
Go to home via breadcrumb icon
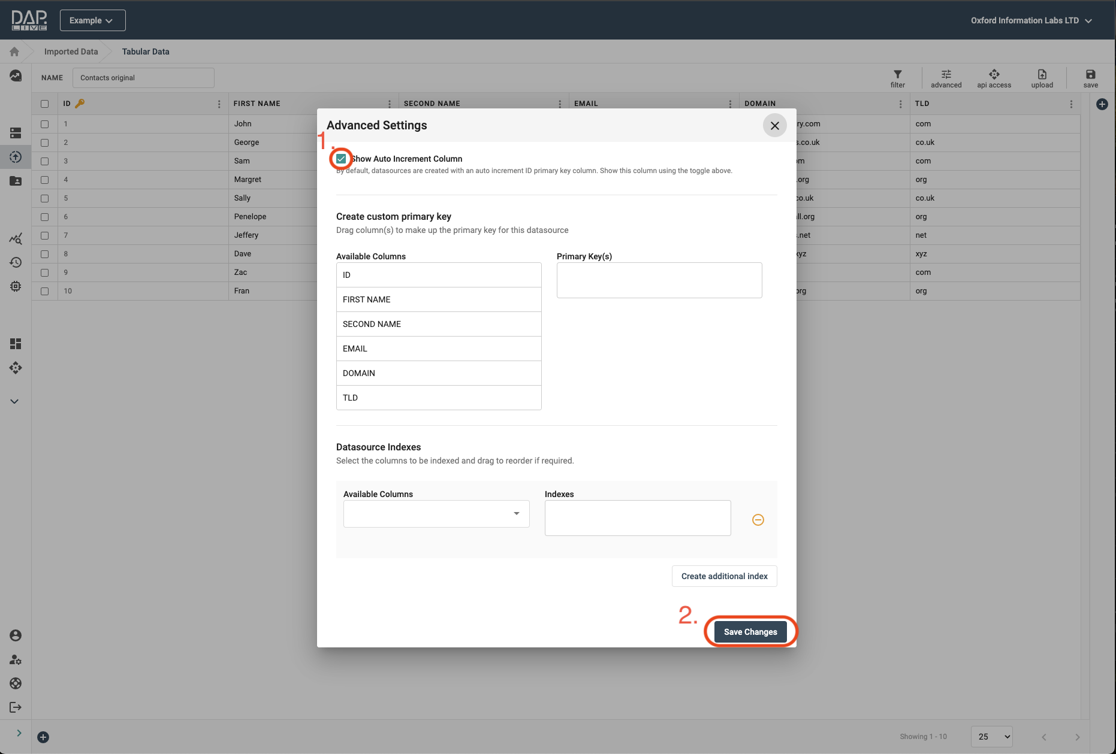pos(14,52)
